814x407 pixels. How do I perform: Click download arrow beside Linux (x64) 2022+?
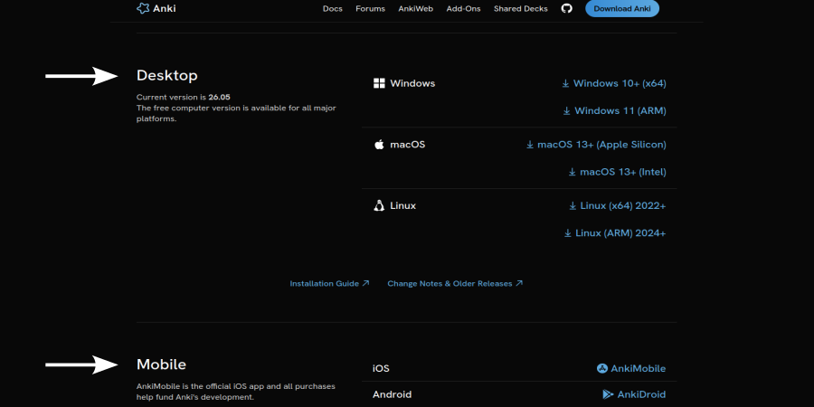pos(573,206)
